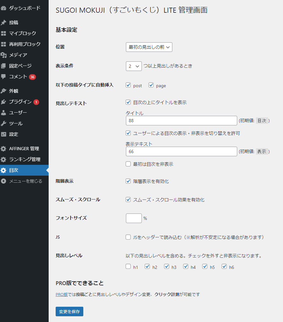This screenshot has height=322, width=283.
Task: Uncheck the h3 heading level checkbox
Action: [x=167, y=267]
